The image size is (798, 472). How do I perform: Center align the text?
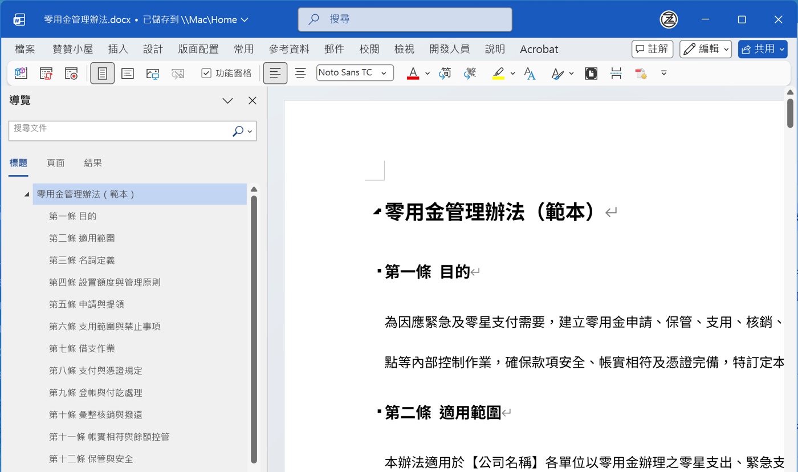(300, 73)
